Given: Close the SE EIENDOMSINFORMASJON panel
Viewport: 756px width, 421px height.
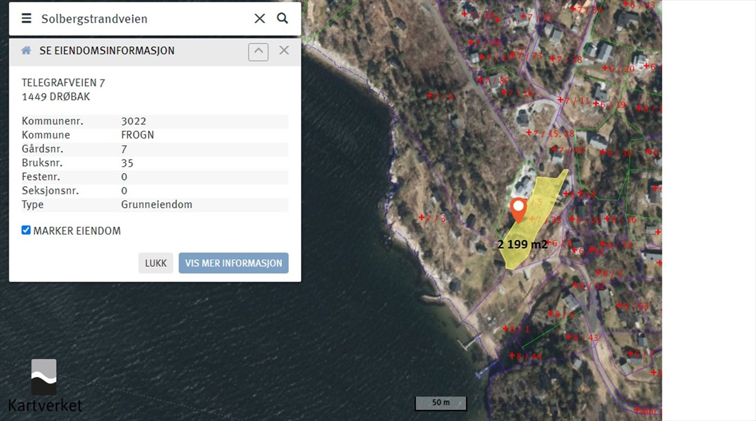Looking at the screenshot, I should [284, 50].
